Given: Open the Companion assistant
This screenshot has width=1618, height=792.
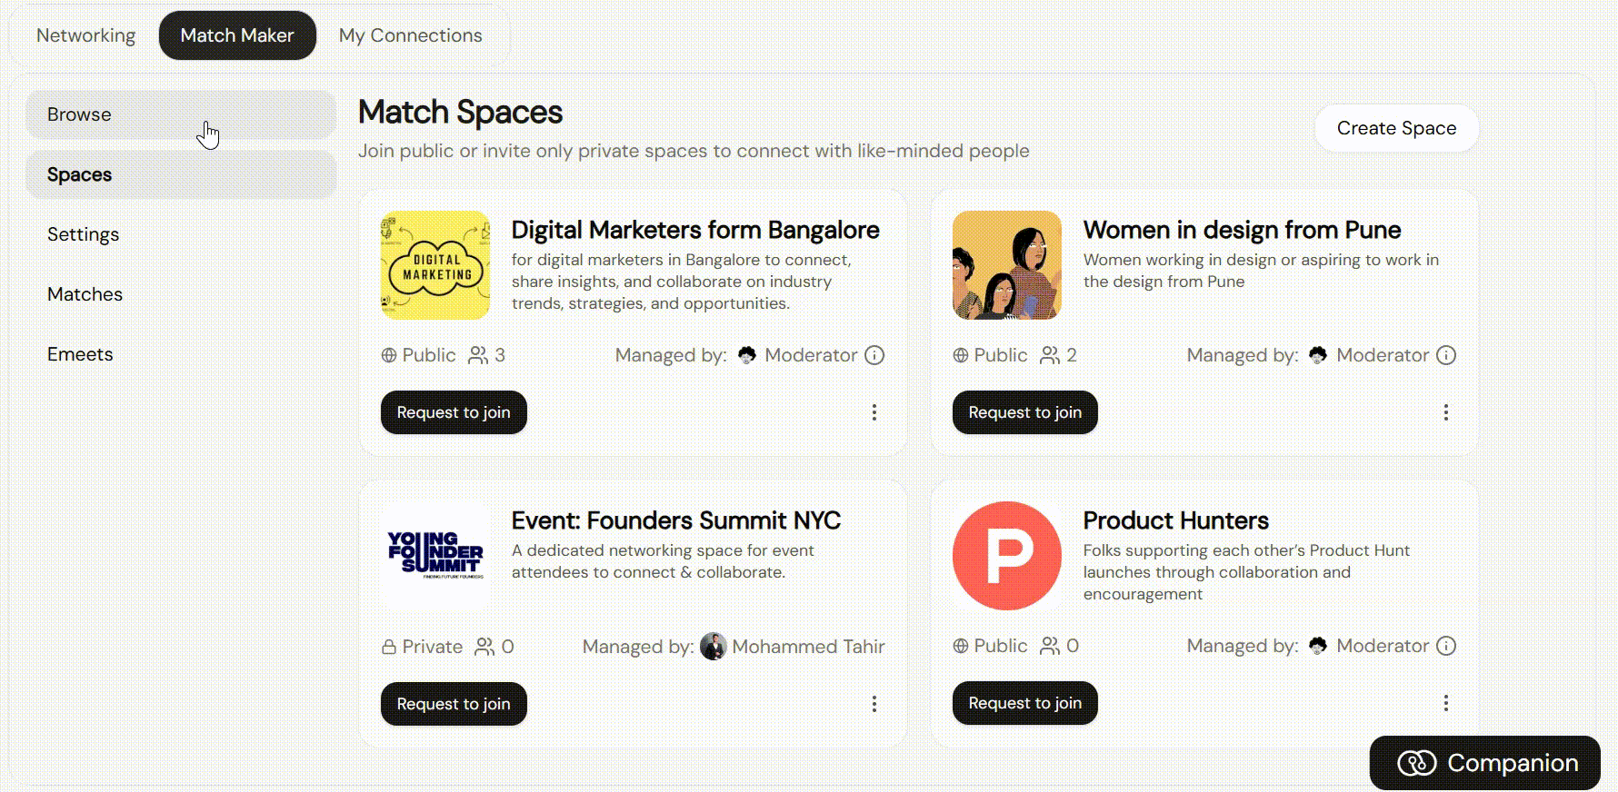Looking at the screenshot, I should [1485, 763].
